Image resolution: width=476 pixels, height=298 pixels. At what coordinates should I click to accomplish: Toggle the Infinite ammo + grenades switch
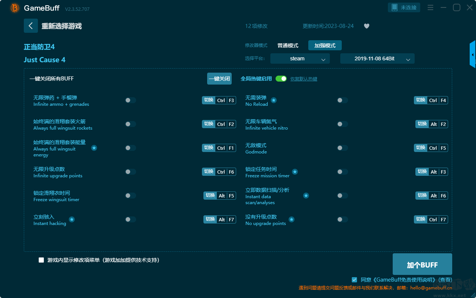click(131, 100)
